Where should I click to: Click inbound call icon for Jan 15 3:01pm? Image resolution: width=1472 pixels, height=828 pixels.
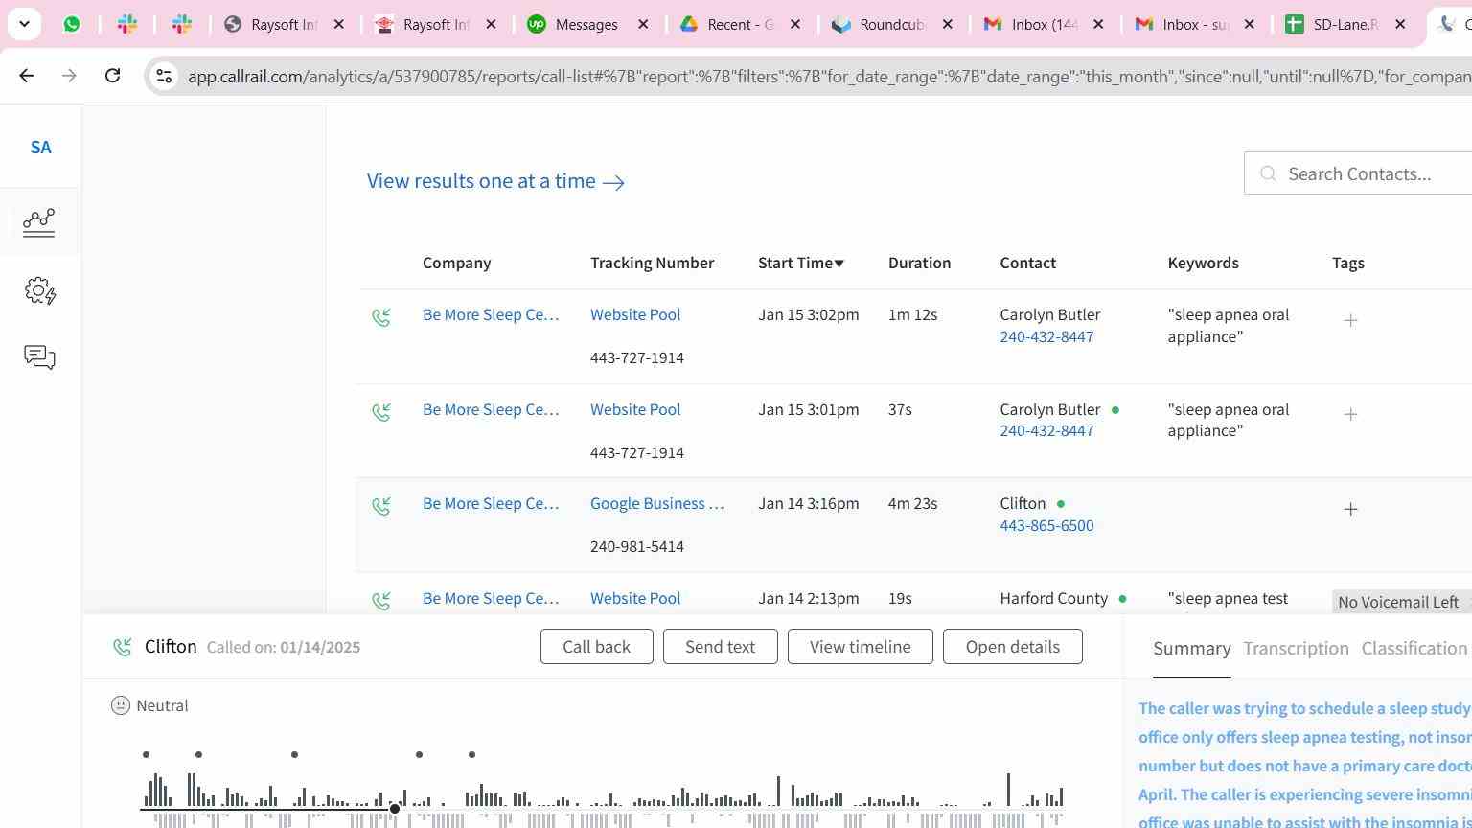pyautogui.click(x=381, y=412)
